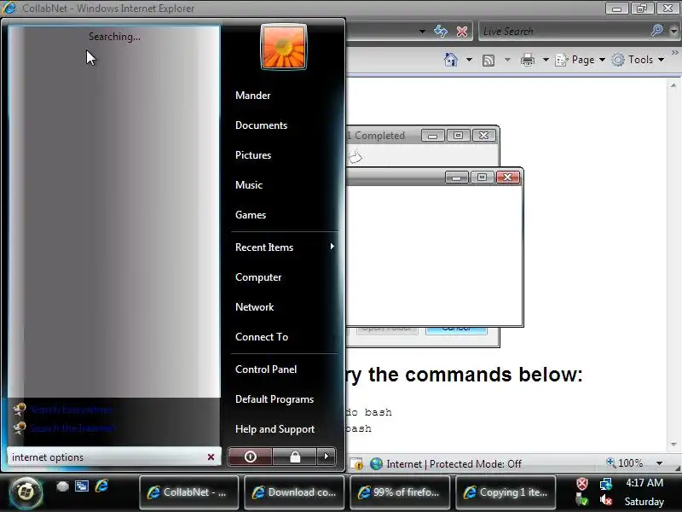682x512 pixels.
Task: Switch to Copying 1 ite... taskbar button
Action: (x=506, y=492)
